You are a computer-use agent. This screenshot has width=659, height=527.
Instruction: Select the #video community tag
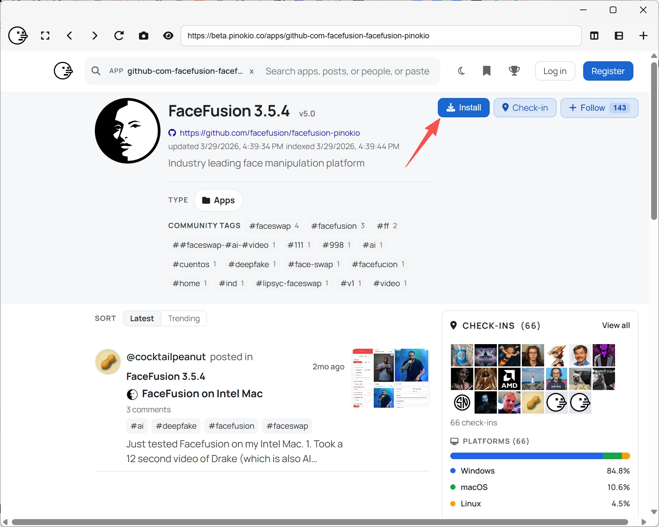tap(390, 283)
